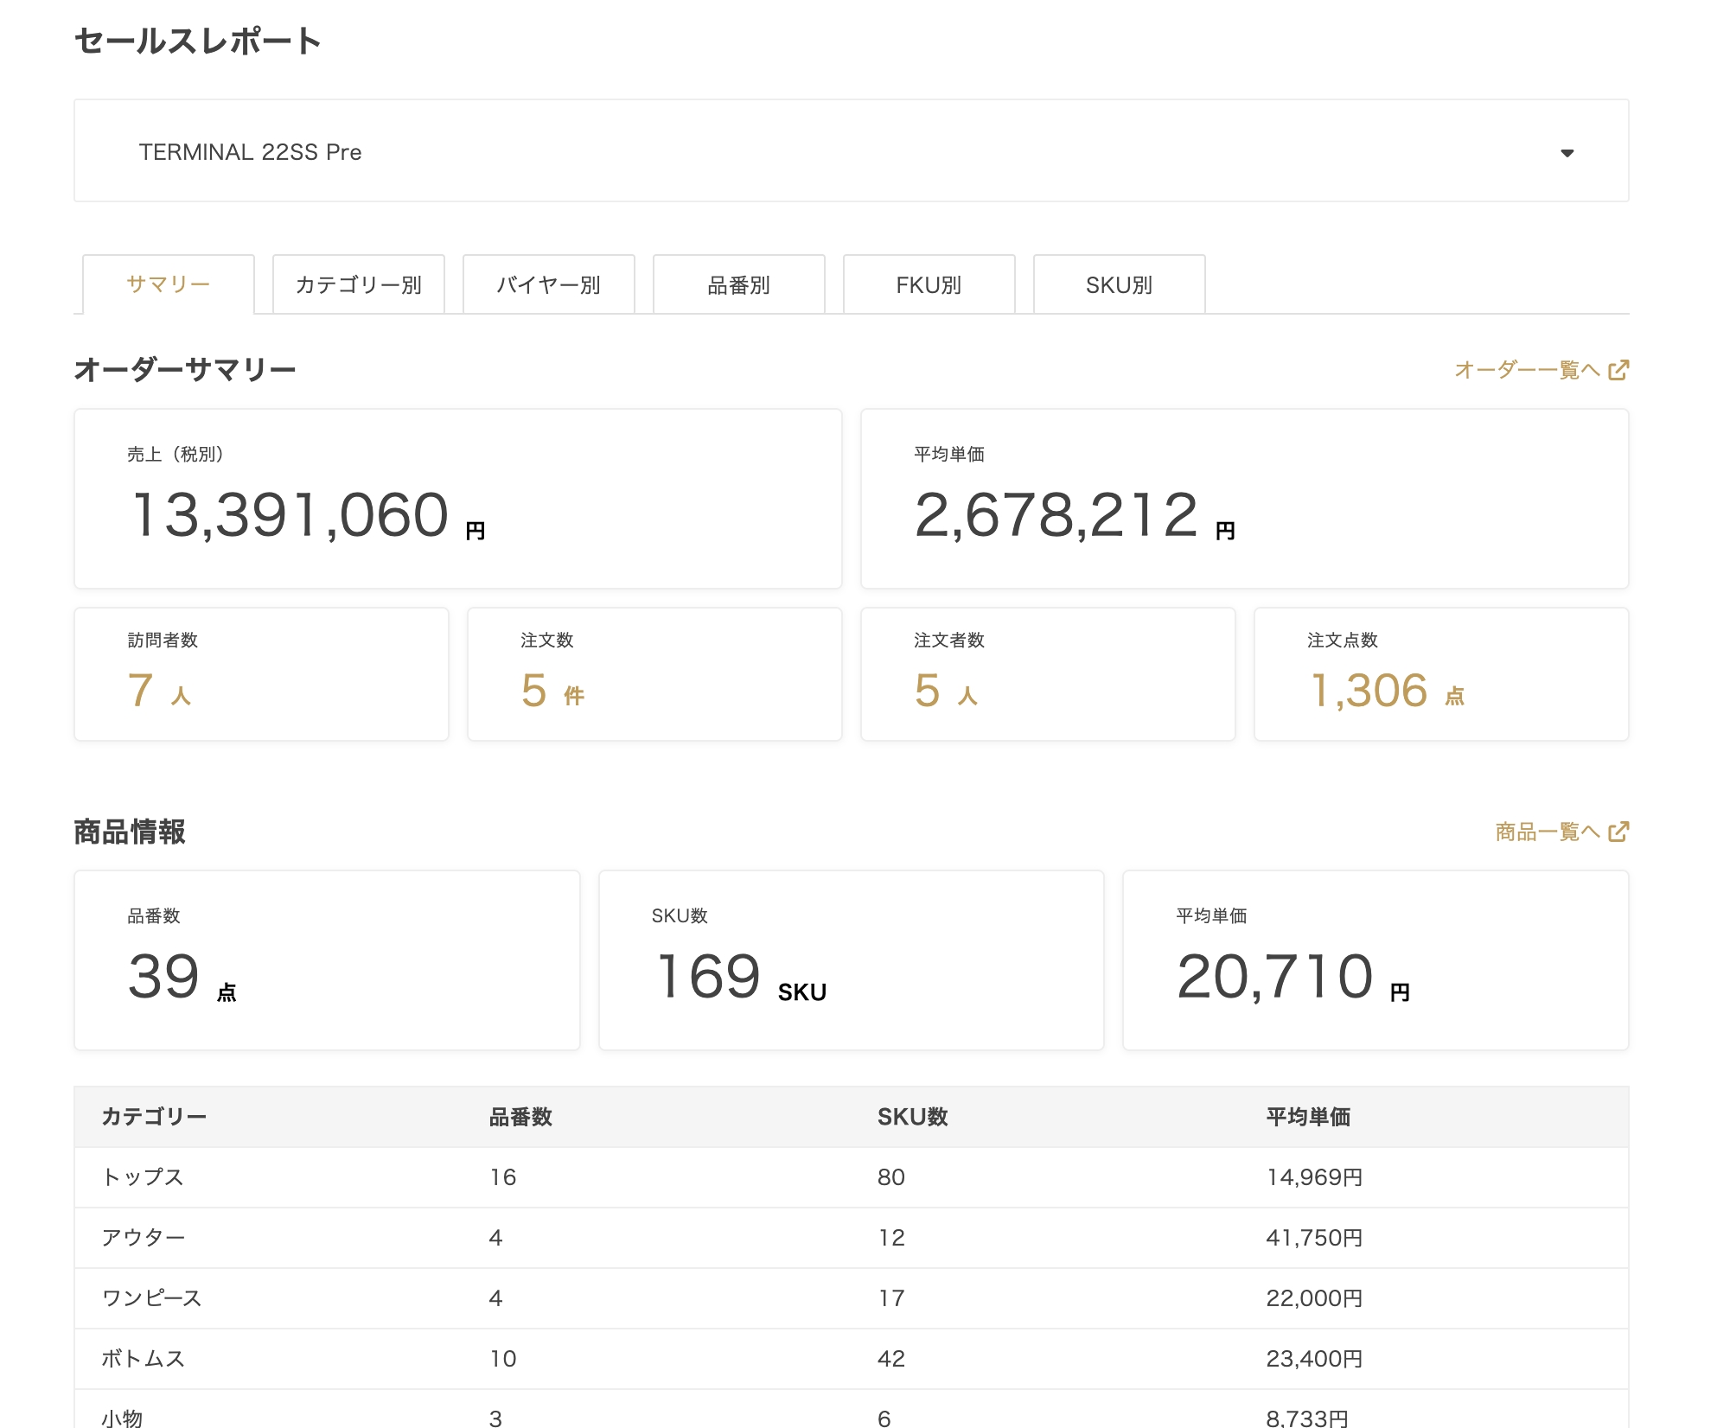Switch to the カテゴリー別 tab
This screenshot has width=1717, height=1428.
(358, 284)
